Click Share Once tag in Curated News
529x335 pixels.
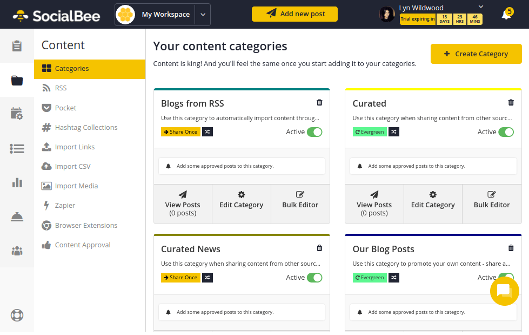181,278
